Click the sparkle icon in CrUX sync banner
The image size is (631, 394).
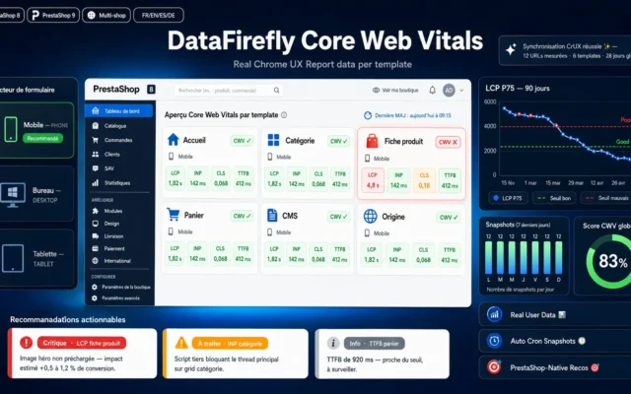tap(511, 50)
